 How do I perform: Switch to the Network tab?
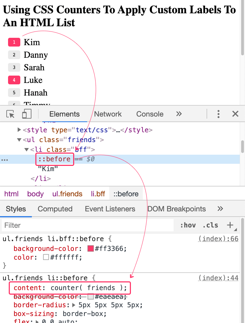point(108,114)
